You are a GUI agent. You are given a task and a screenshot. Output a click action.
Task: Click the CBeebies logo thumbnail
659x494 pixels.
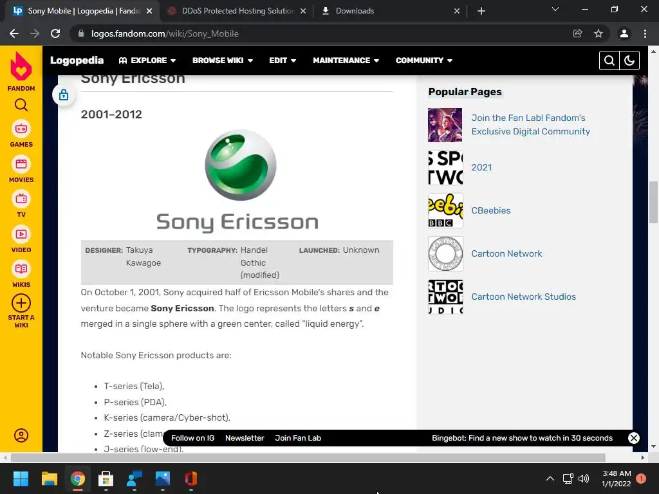pos(445,210)
